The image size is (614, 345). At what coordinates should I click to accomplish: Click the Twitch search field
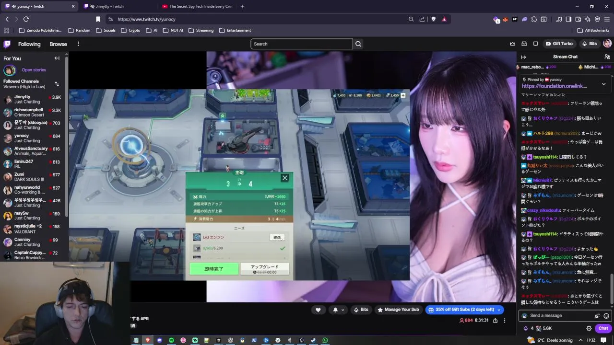pyautogui.click(x=301, y=44)
